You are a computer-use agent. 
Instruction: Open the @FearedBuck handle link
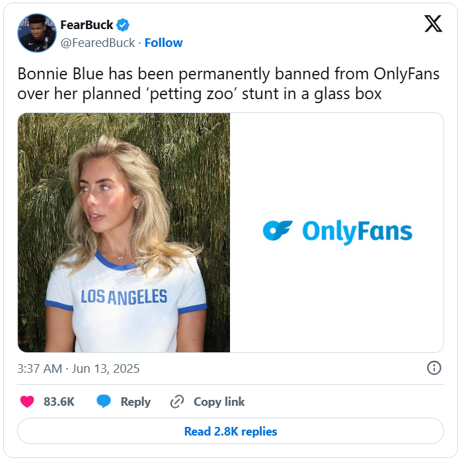pyautogui.click(x=98, y=42)
